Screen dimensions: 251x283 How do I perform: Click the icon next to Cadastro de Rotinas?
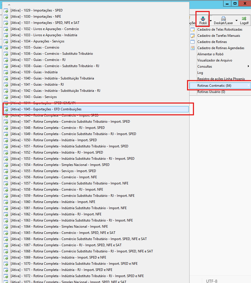[193, 42]
